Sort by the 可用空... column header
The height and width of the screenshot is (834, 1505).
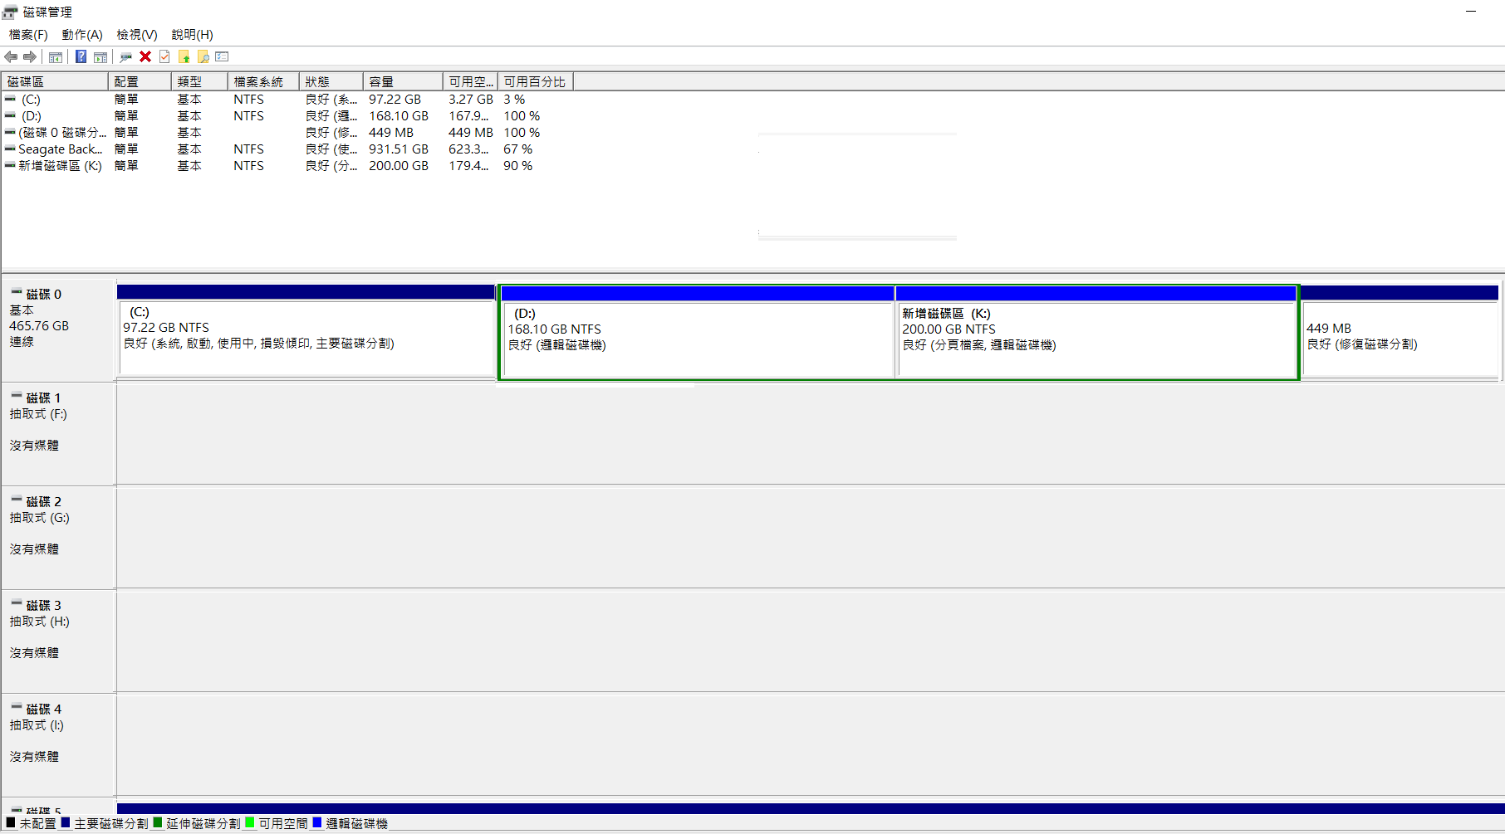470,81
